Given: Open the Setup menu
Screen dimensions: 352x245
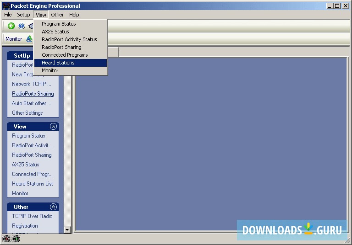Looking at the screenshot, I should click(x=23, y=15).
